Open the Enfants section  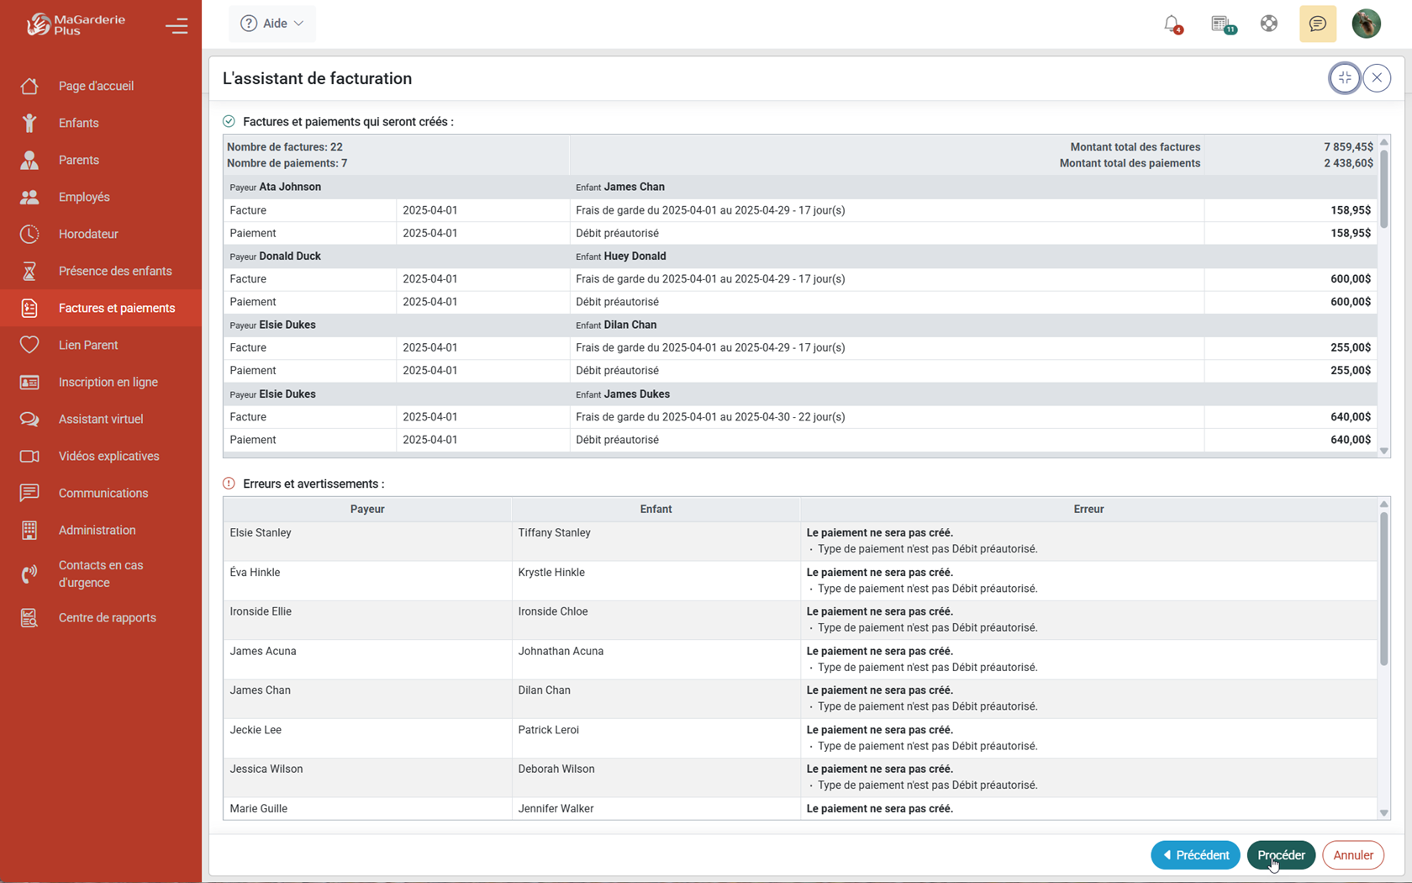pyautogui.click(x=78, y=123)
